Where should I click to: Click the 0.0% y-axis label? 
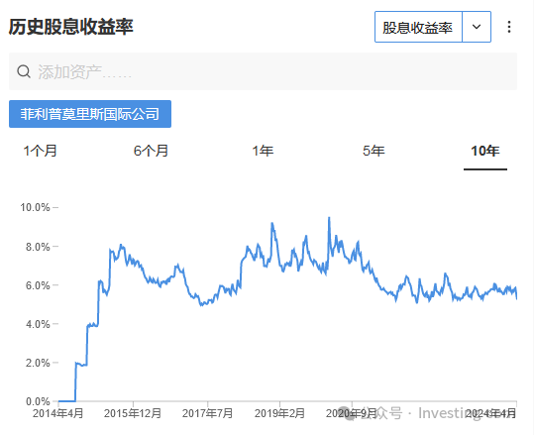tap(38, 401)
